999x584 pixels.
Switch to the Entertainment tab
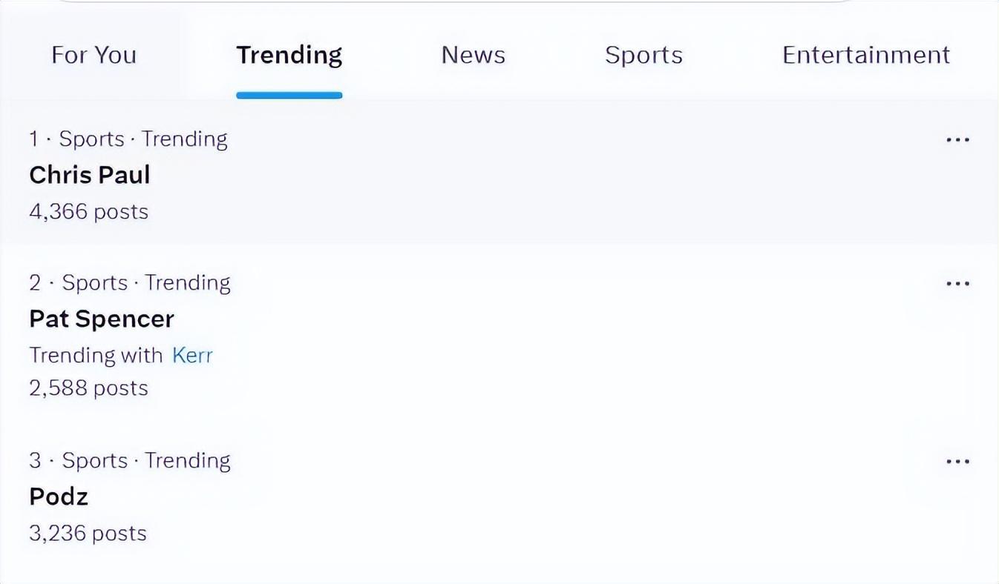(x=865, y=55)
